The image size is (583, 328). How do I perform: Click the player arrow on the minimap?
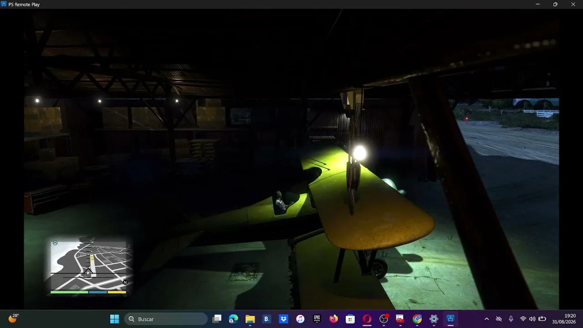[x=88, y=272]
